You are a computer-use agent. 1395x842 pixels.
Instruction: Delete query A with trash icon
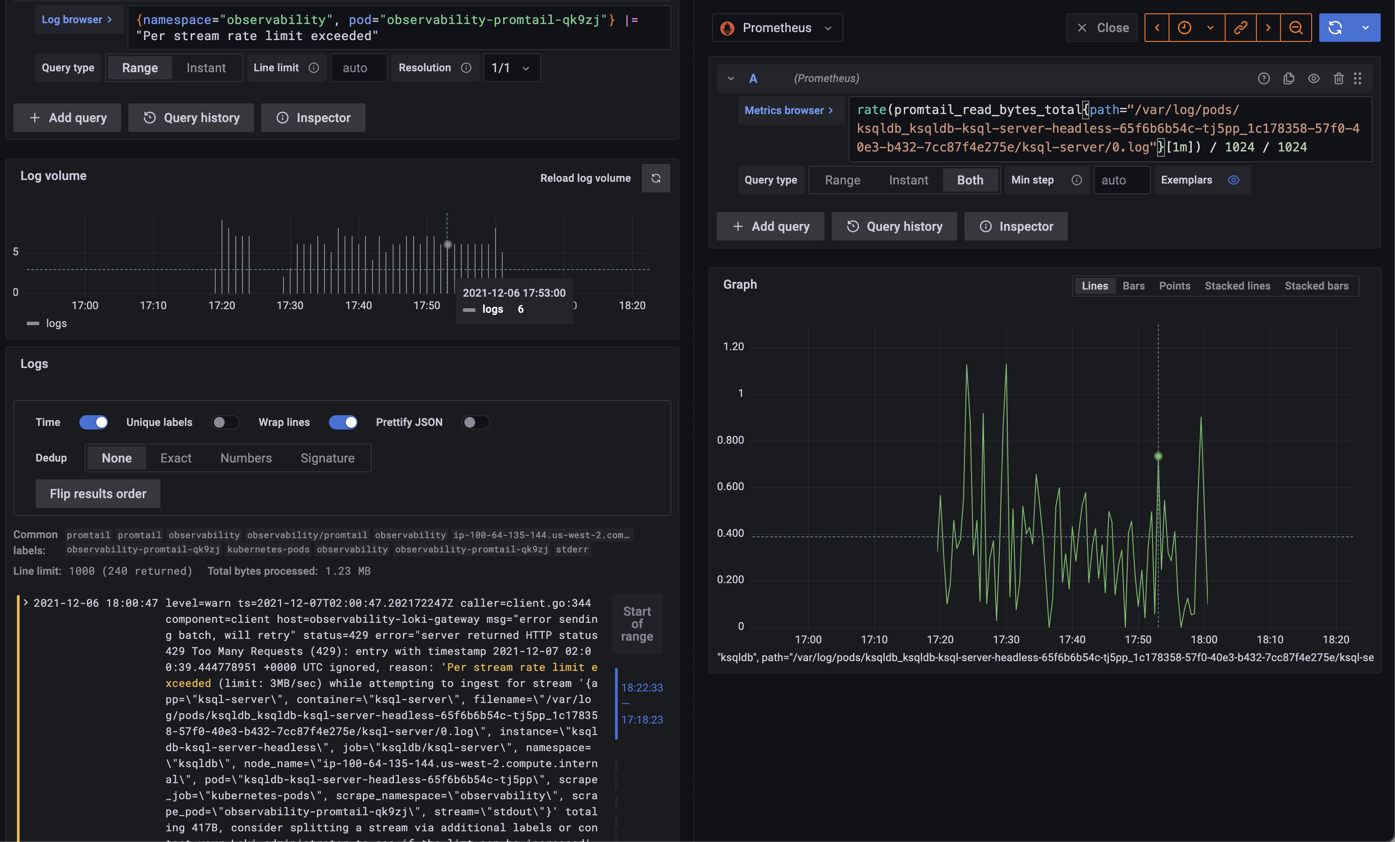click(1338, 79)
